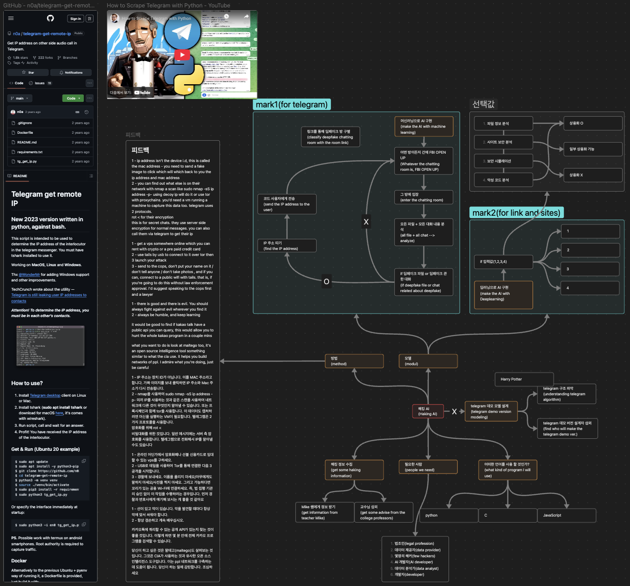The image size is (630, 586).
Task: Select the 피드백 note card heading
Action: [140, 150]
